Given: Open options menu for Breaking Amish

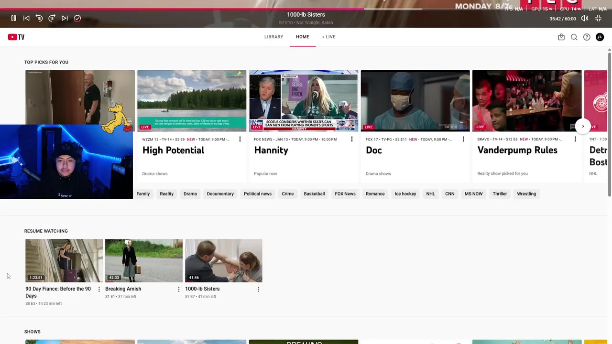Looking at the screenshot, I should click(179, 289).
